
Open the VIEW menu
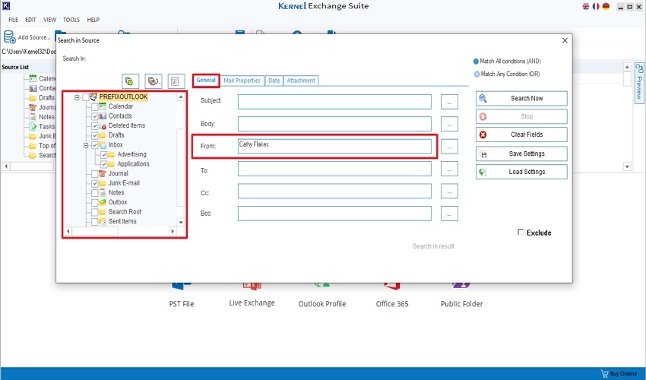pyautogui.click(x=50, y=20)
